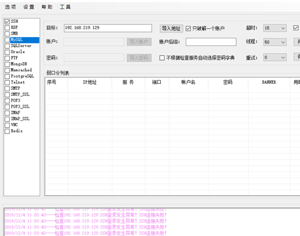Check the Redis checkbox

click(7, 131)
